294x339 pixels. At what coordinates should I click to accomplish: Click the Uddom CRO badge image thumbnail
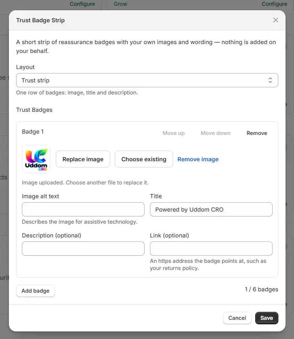(x=36, y=159)
